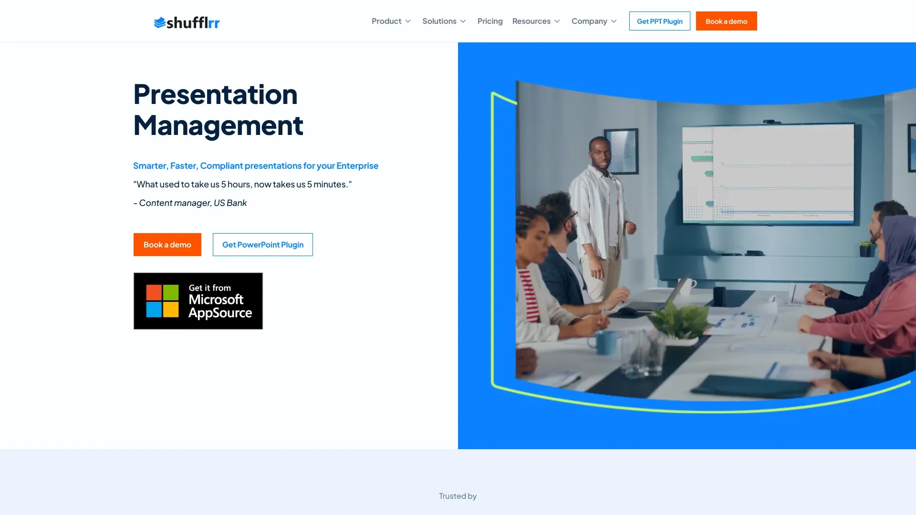Click the Company dropdown arrow

(614, 21)
